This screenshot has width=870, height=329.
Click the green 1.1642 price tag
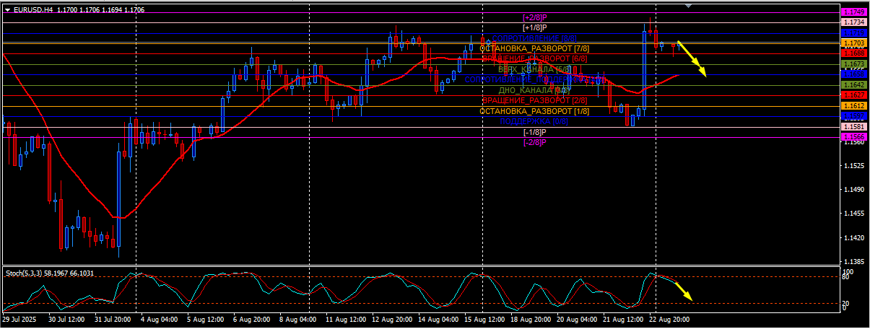coord(855,84)
